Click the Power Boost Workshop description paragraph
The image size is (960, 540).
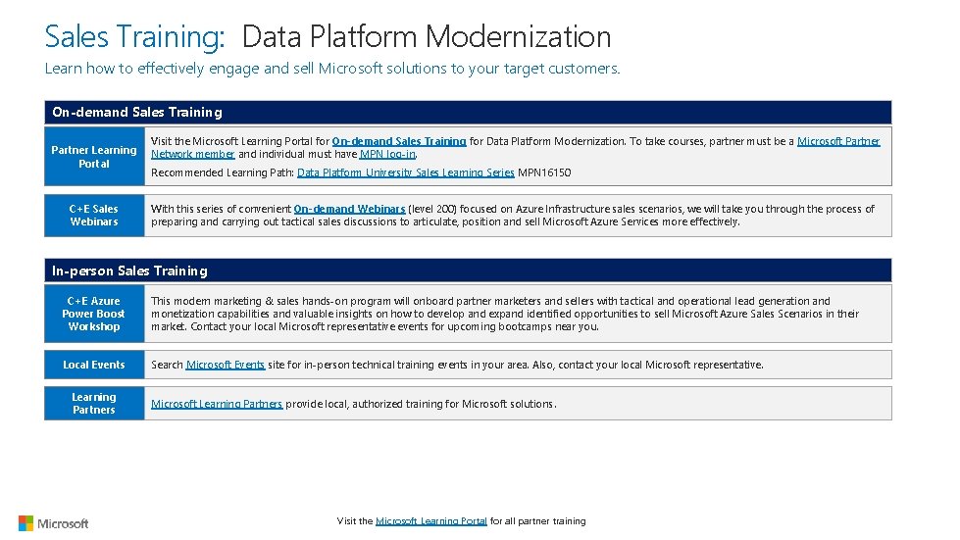pos(504,314)
